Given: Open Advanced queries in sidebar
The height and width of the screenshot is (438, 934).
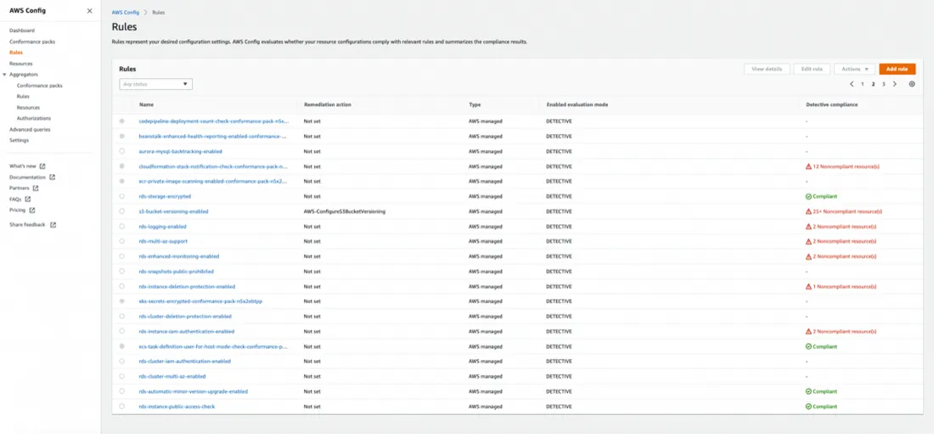Looking at the screenshot, I should (30, 129).
